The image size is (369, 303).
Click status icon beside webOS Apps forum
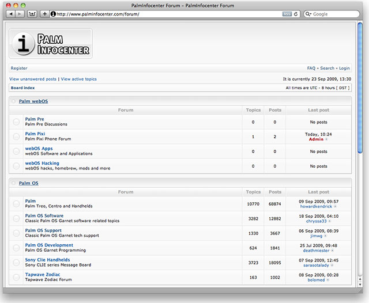point(16,151)
